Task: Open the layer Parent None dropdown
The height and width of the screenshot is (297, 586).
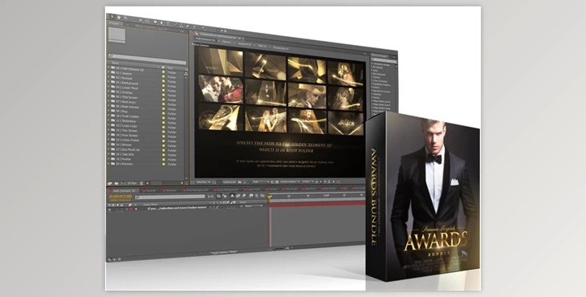Action: click(253, 206)
